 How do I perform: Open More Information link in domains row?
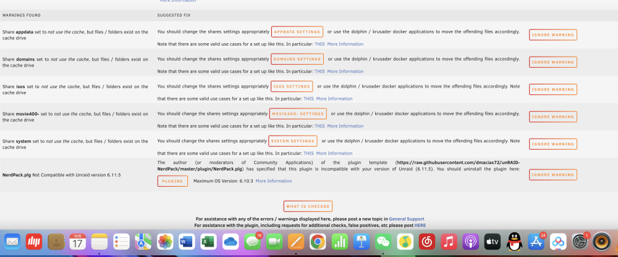[x=345, y=71]
